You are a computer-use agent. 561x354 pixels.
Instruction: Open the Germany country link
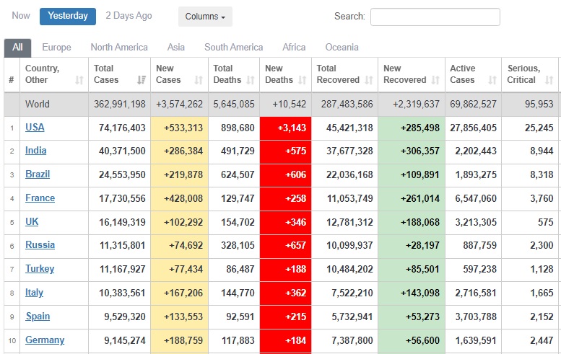coord(45,340)
